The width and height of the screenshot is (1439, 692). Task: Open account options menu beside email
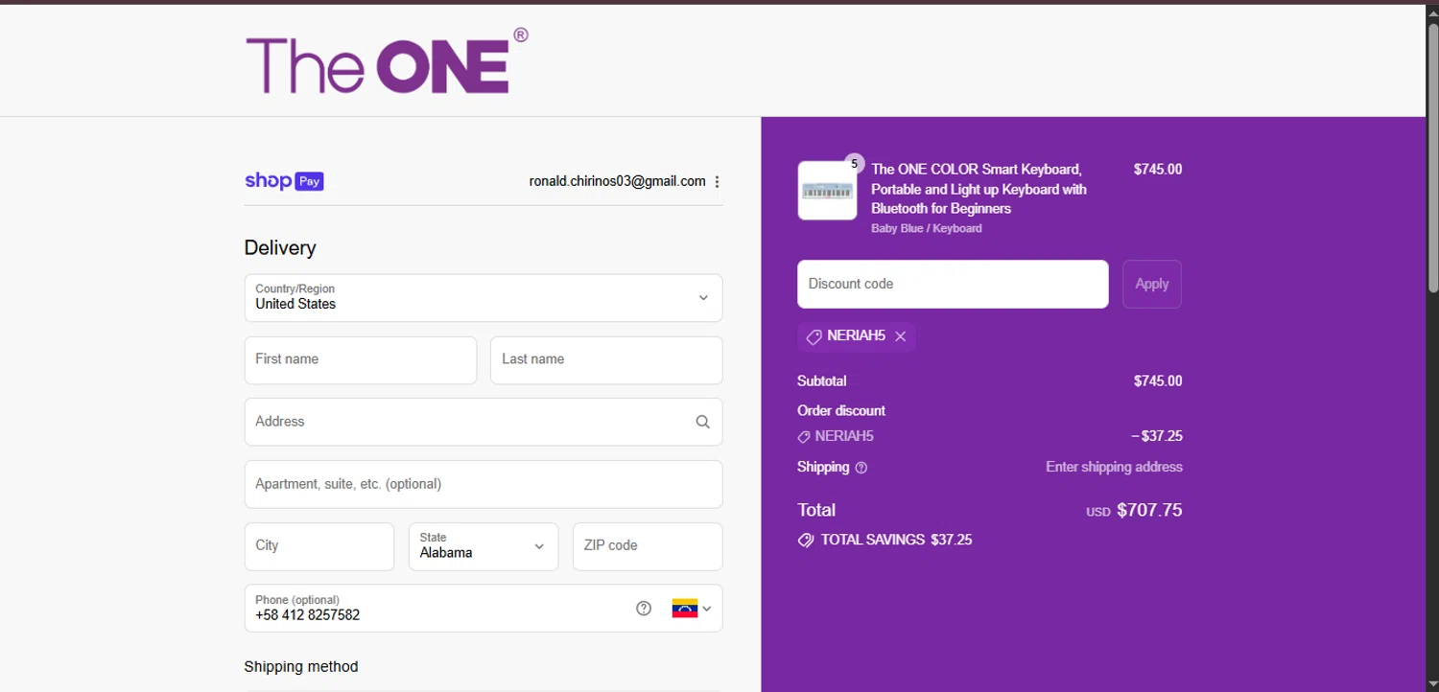717,182
